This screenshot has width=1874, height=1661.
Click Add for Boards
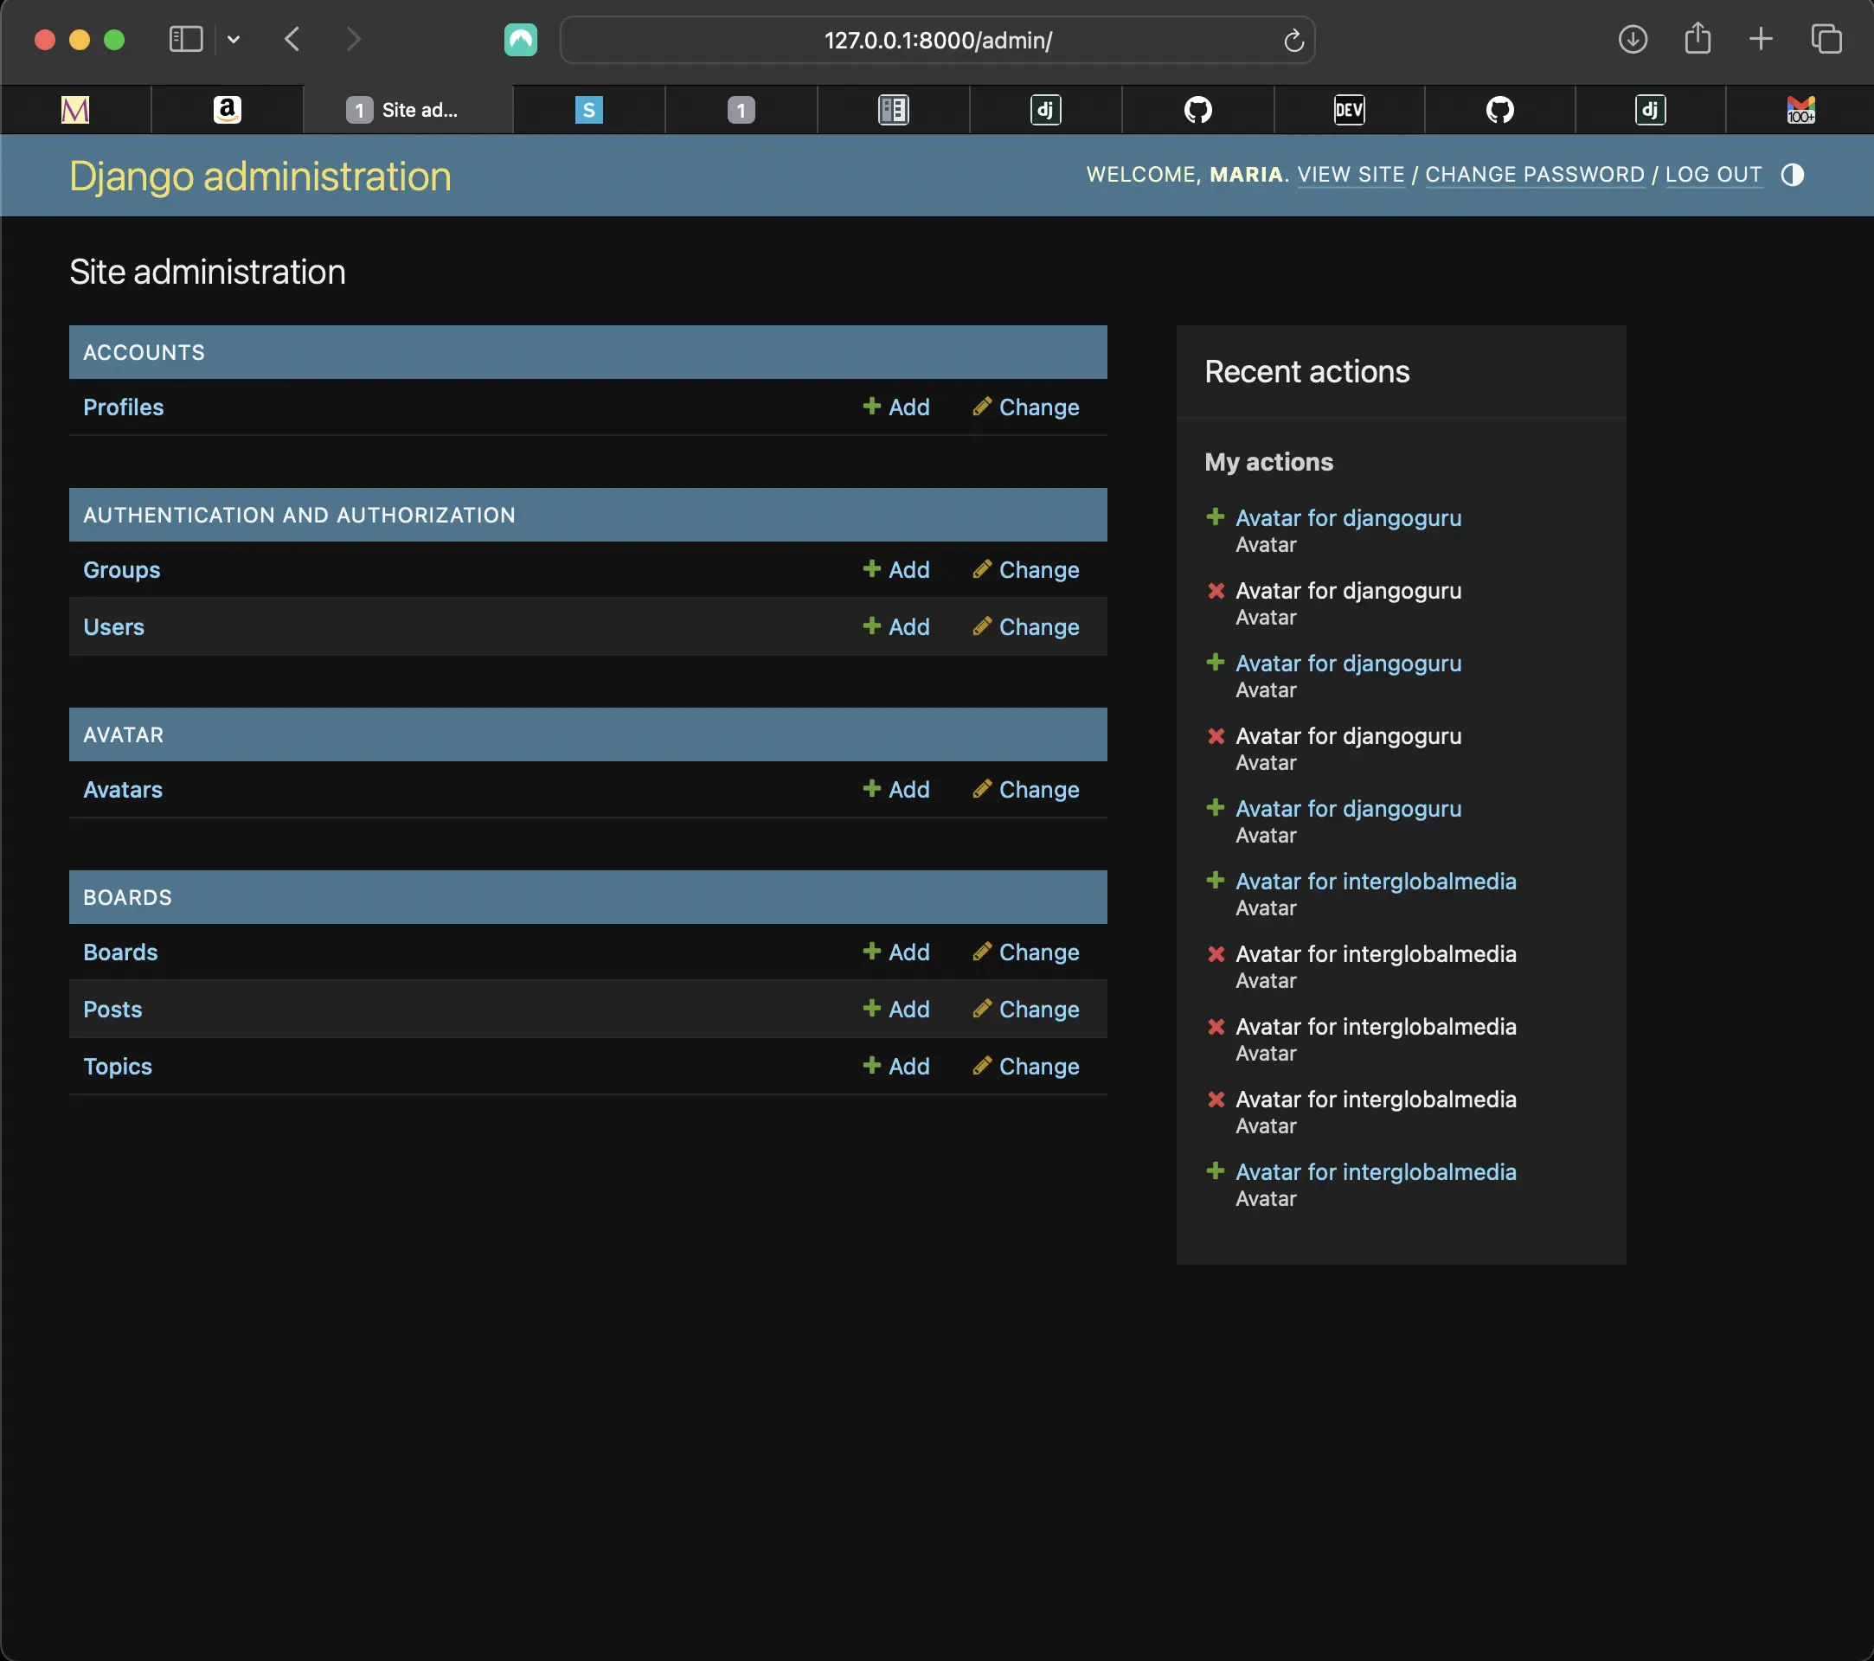coord(895,952)
